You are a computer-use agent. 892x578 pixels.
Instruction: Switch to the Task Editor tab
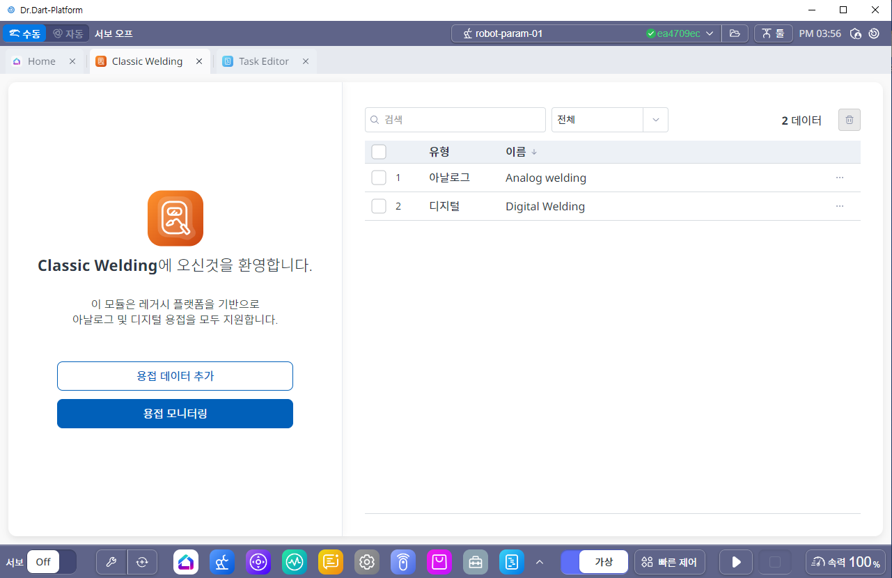(x=263, y=61)
